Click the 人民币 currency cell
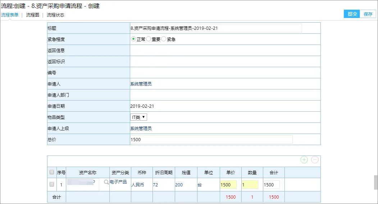Image resolution: width=378 pixels, height=204 pixels. pos(138,185)
